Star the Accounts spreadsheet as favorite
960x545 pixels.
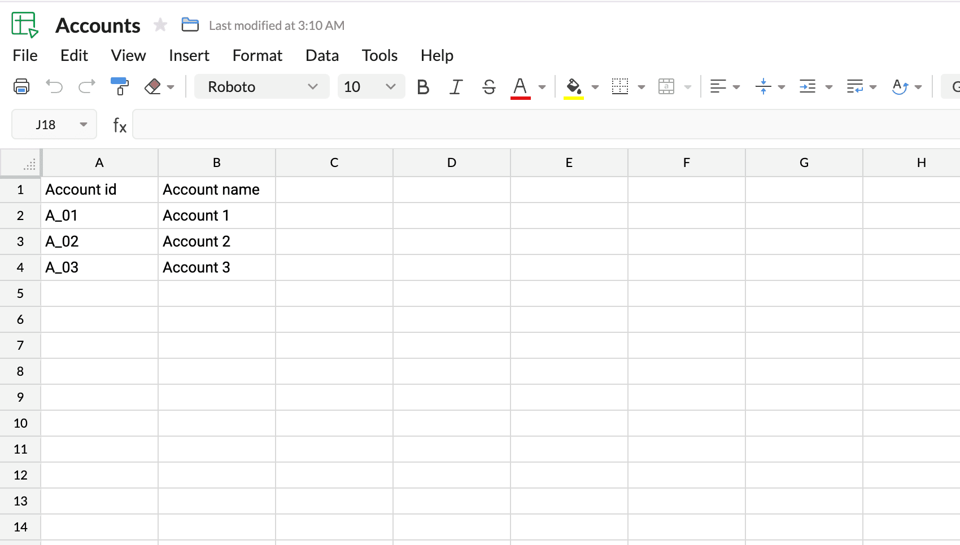pos(160,25)
